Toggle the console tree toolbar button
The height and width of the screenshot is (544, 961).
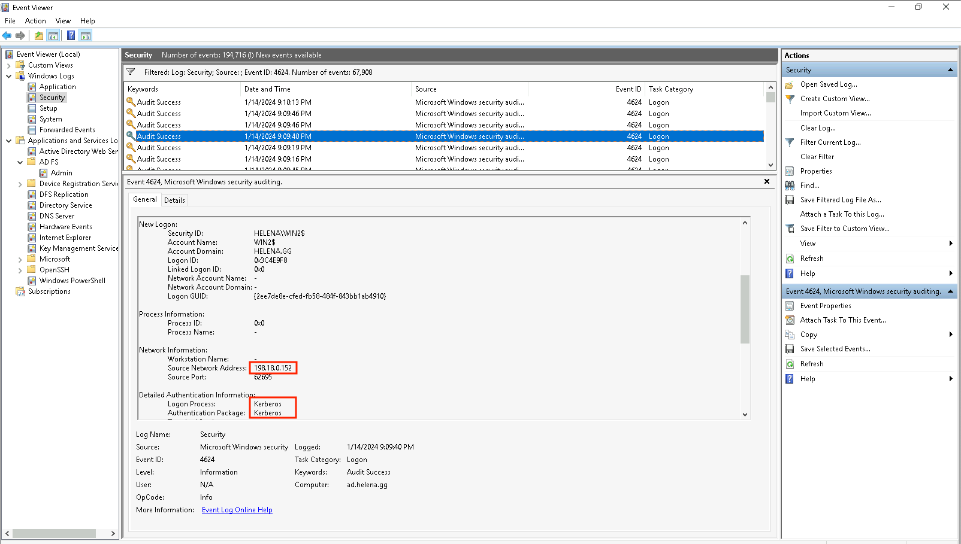click(x=53, y=36)
